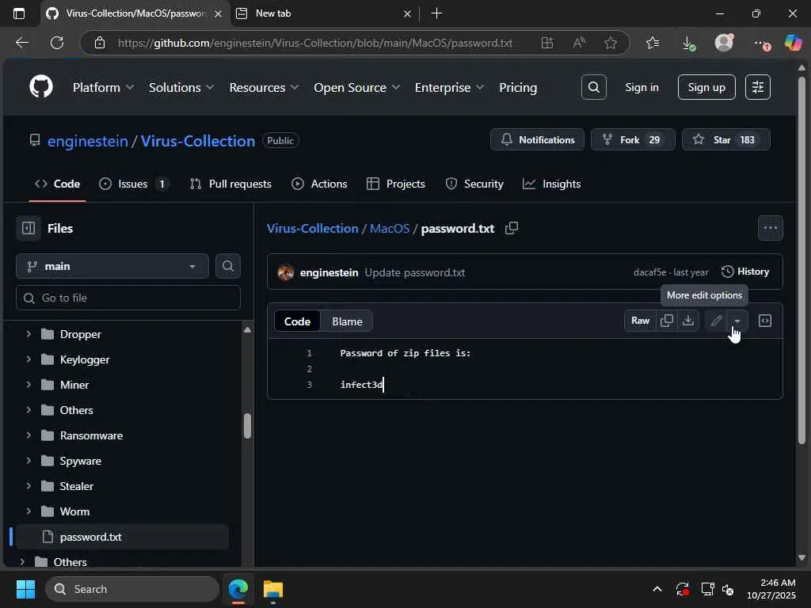Click the enginestein avatar in commit row

285,272
